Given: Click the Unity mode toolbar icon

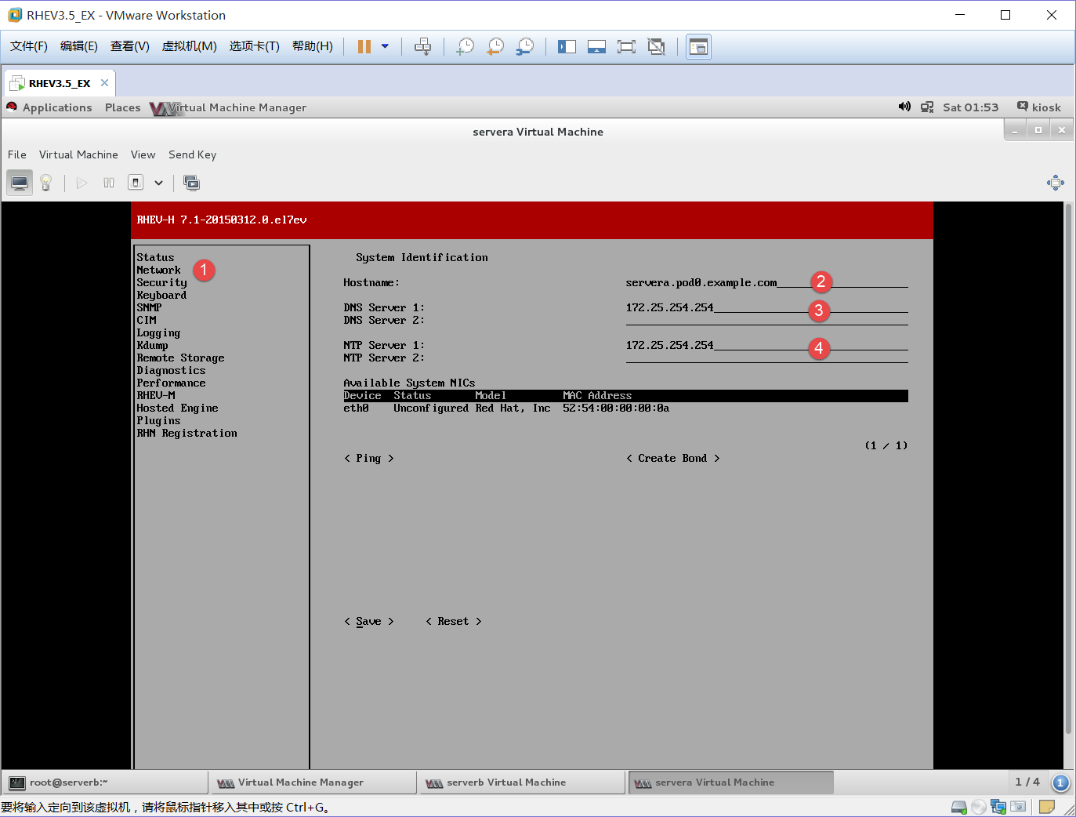Looking at the screenshot, I should tap(656, 46).
